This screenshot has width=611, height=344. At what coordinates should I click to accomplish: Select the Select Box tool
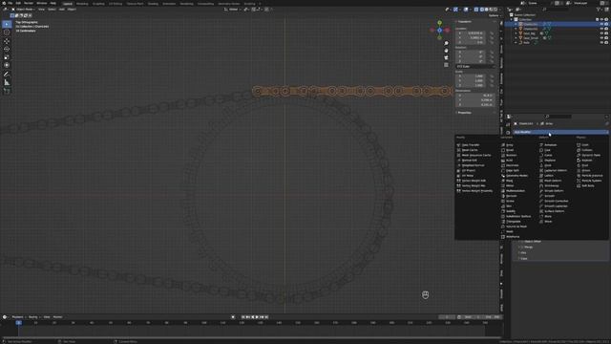[7, 24]
